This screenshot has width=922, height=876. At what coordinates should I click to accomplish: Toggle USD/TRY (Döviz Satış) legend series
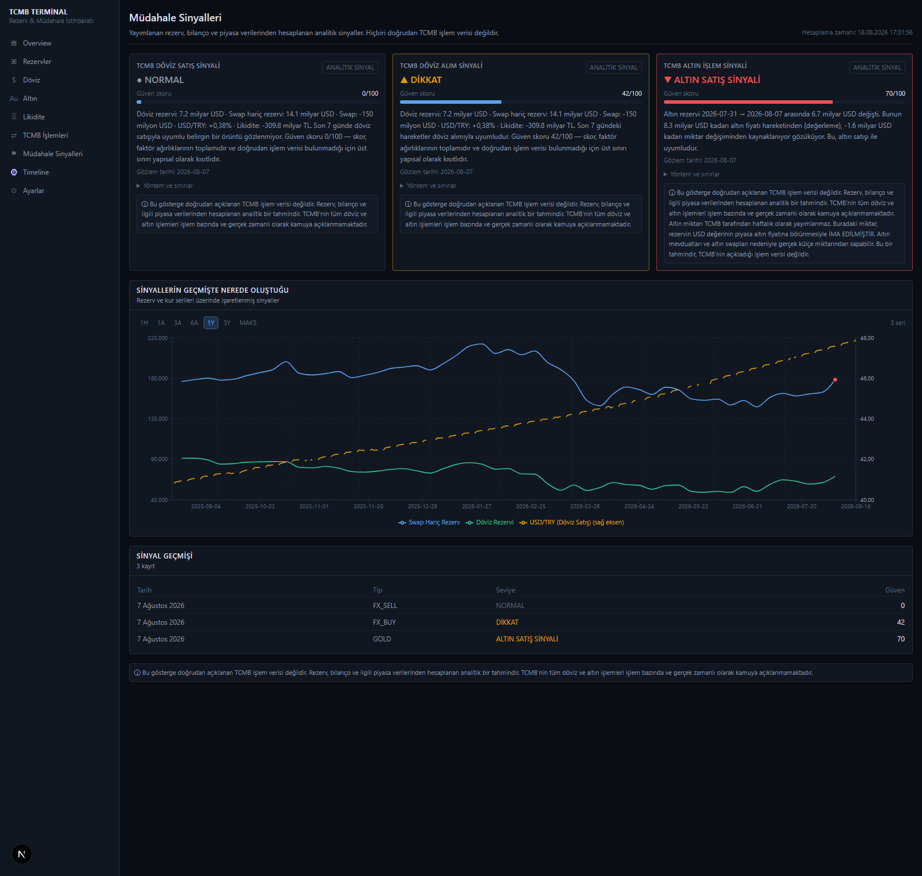click(572, 523)
